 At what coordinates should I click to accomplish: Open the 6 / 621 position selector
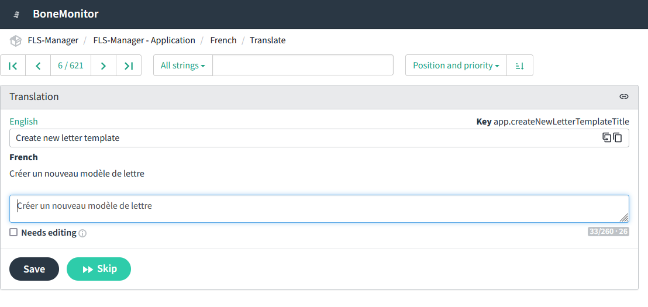(71, 65)
